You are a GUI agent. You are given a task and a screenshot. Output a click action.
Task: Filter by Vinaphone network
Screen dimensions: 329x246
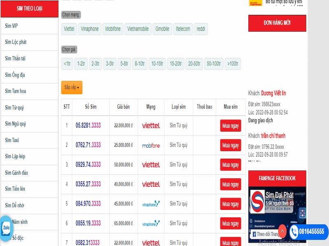[90, 29]
